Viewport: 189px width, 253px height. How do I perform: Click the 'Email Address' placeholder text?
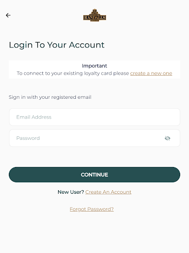coord(34,117)
